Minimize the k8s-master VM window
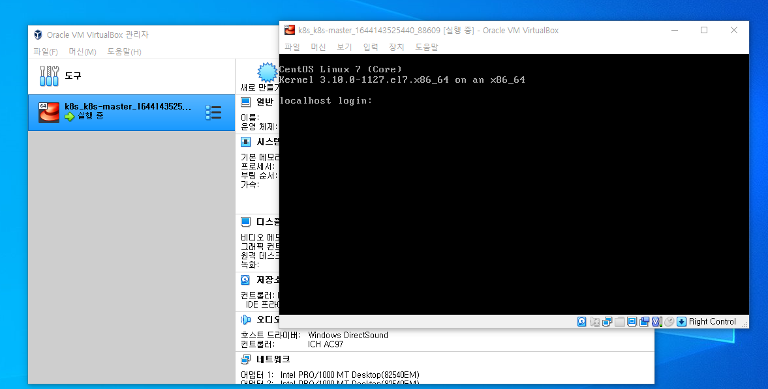Image resolution: width=768 pixels, height=389 pixels. tap(675, 31)
